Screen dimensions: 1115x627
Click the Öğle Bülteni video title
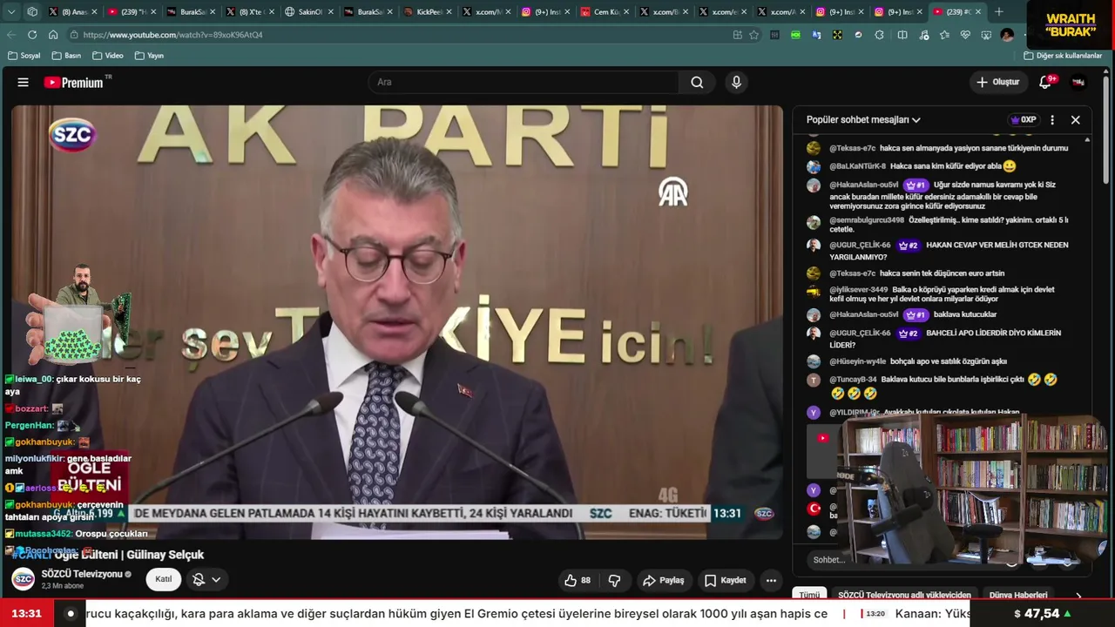(x=107, y=555)
